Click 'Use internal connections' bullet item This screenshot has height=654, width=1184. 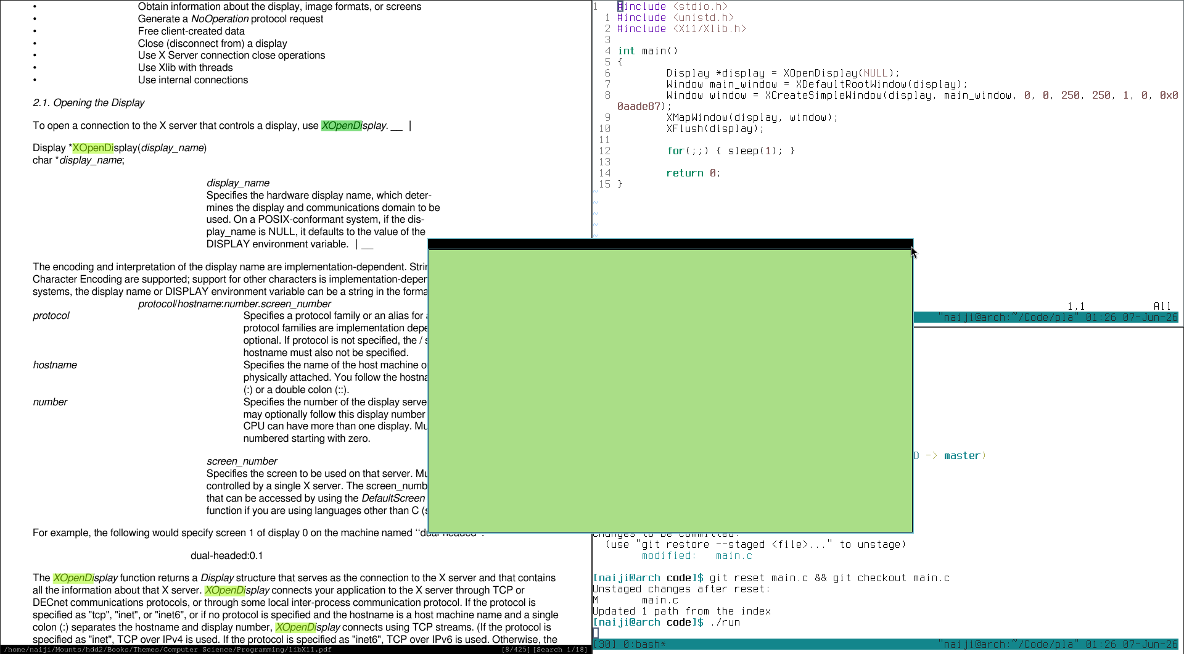point(193,80)
